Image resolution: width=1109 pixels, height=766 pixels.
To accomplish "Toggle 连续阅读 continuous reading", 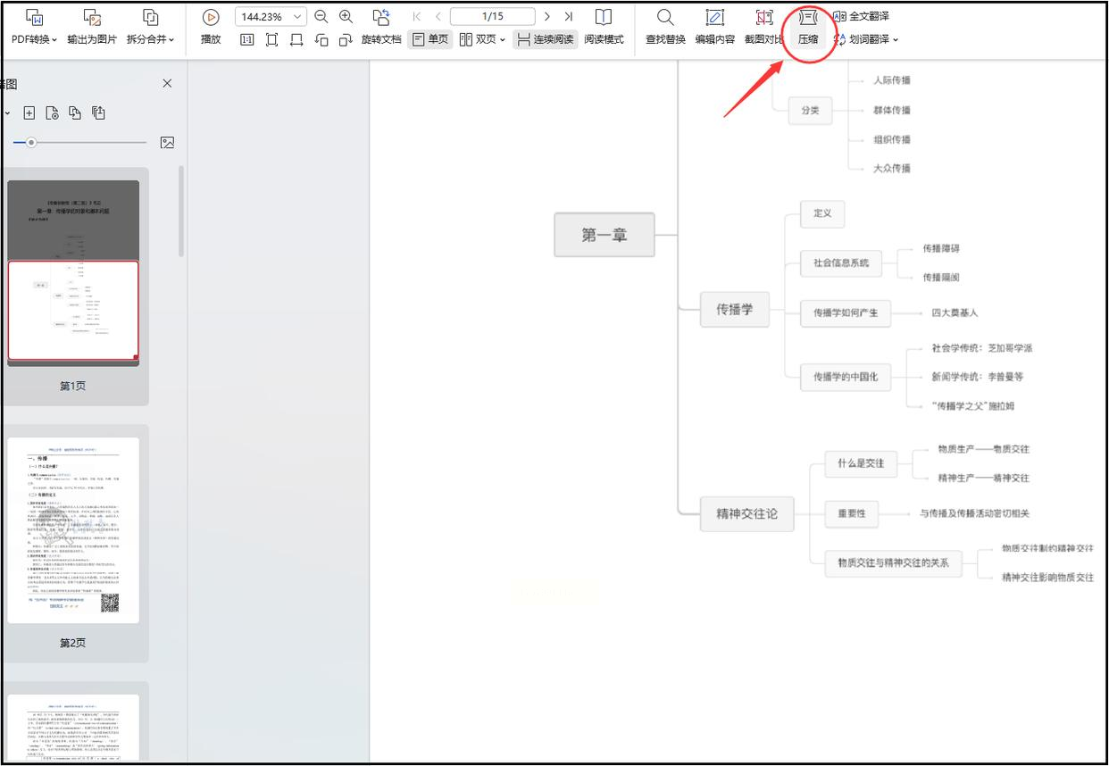I will pyautogui.click(x=546, y=39).
